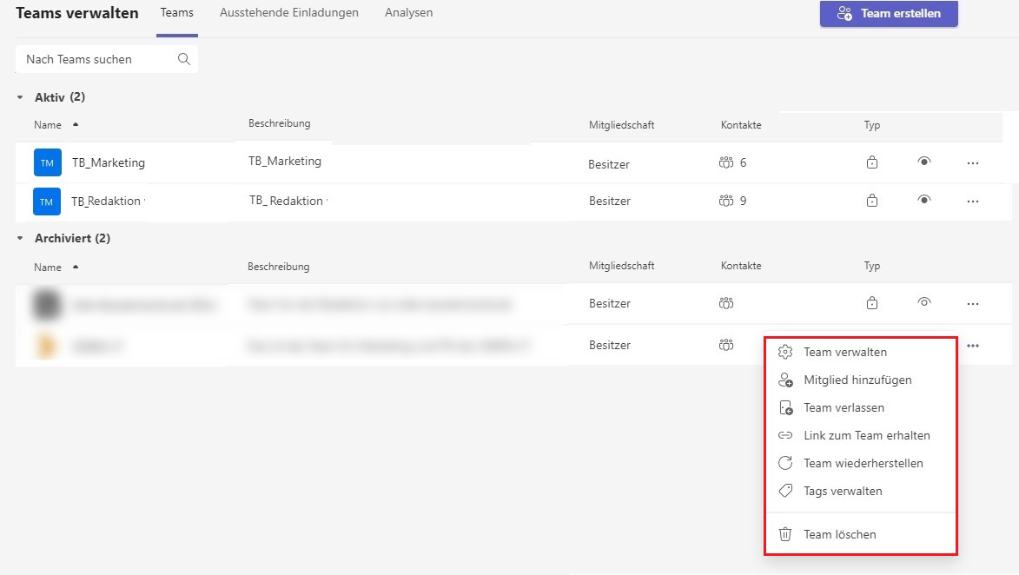Choose Team löschen in the context menu
Viewport: 1019px width, 575px height.
click(839, 534)
